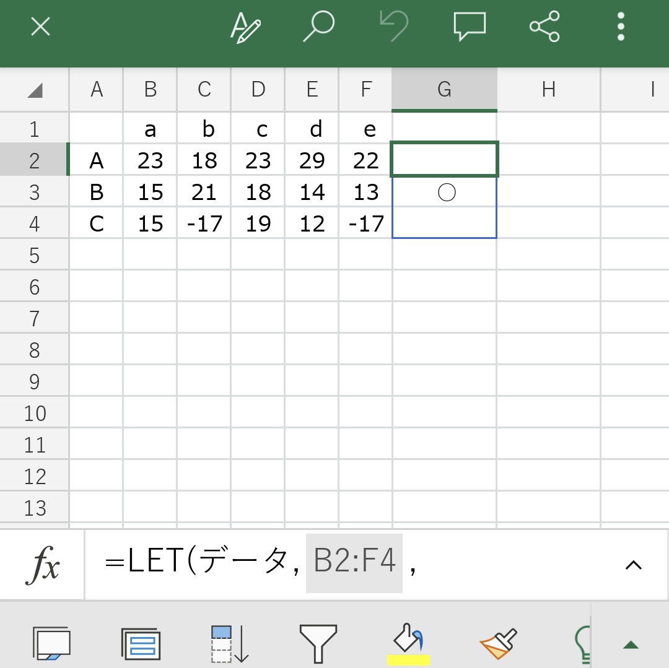Select header cell D1 with c
The height and width of the screenshot is (668, 669).
(258, 129)
